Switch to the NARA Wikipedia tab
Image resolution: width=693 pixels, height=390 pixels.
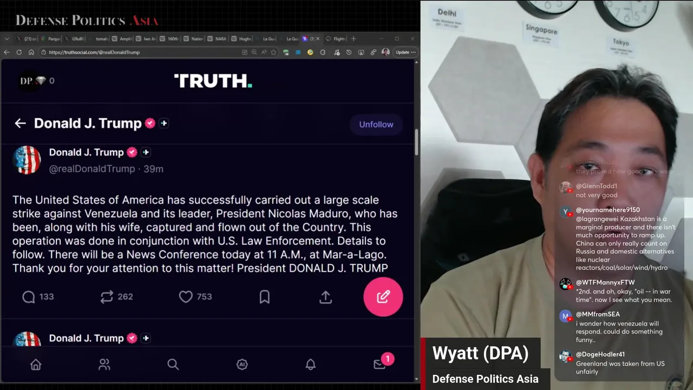point(216,38)
